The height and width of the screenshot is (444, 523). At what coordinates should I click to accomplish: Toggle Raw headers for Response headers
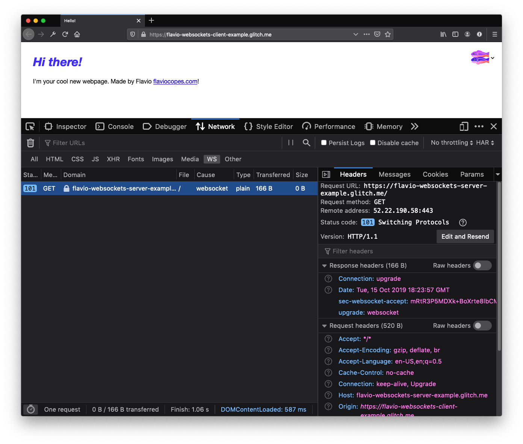482,265
